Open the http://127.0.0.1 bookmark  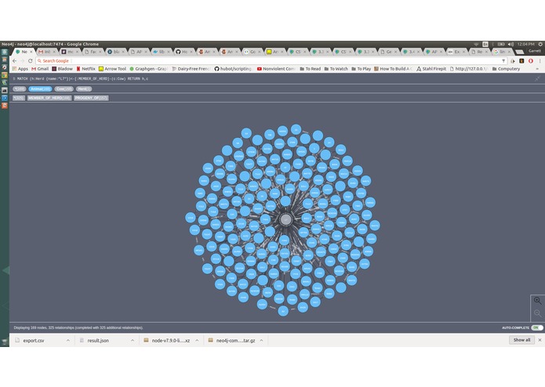(x=469, y=69)
